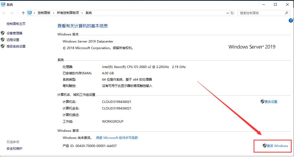The height and width of the screenshot is (157, 294).
Task: Click the computer icon in address bar
Action: pyautogui.click(x=30, y=13)
